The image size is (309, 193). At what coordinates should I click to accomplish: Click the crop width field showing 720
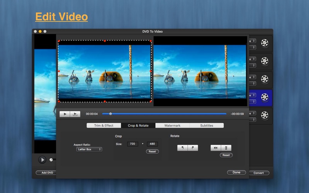click(x=132, y=144)
